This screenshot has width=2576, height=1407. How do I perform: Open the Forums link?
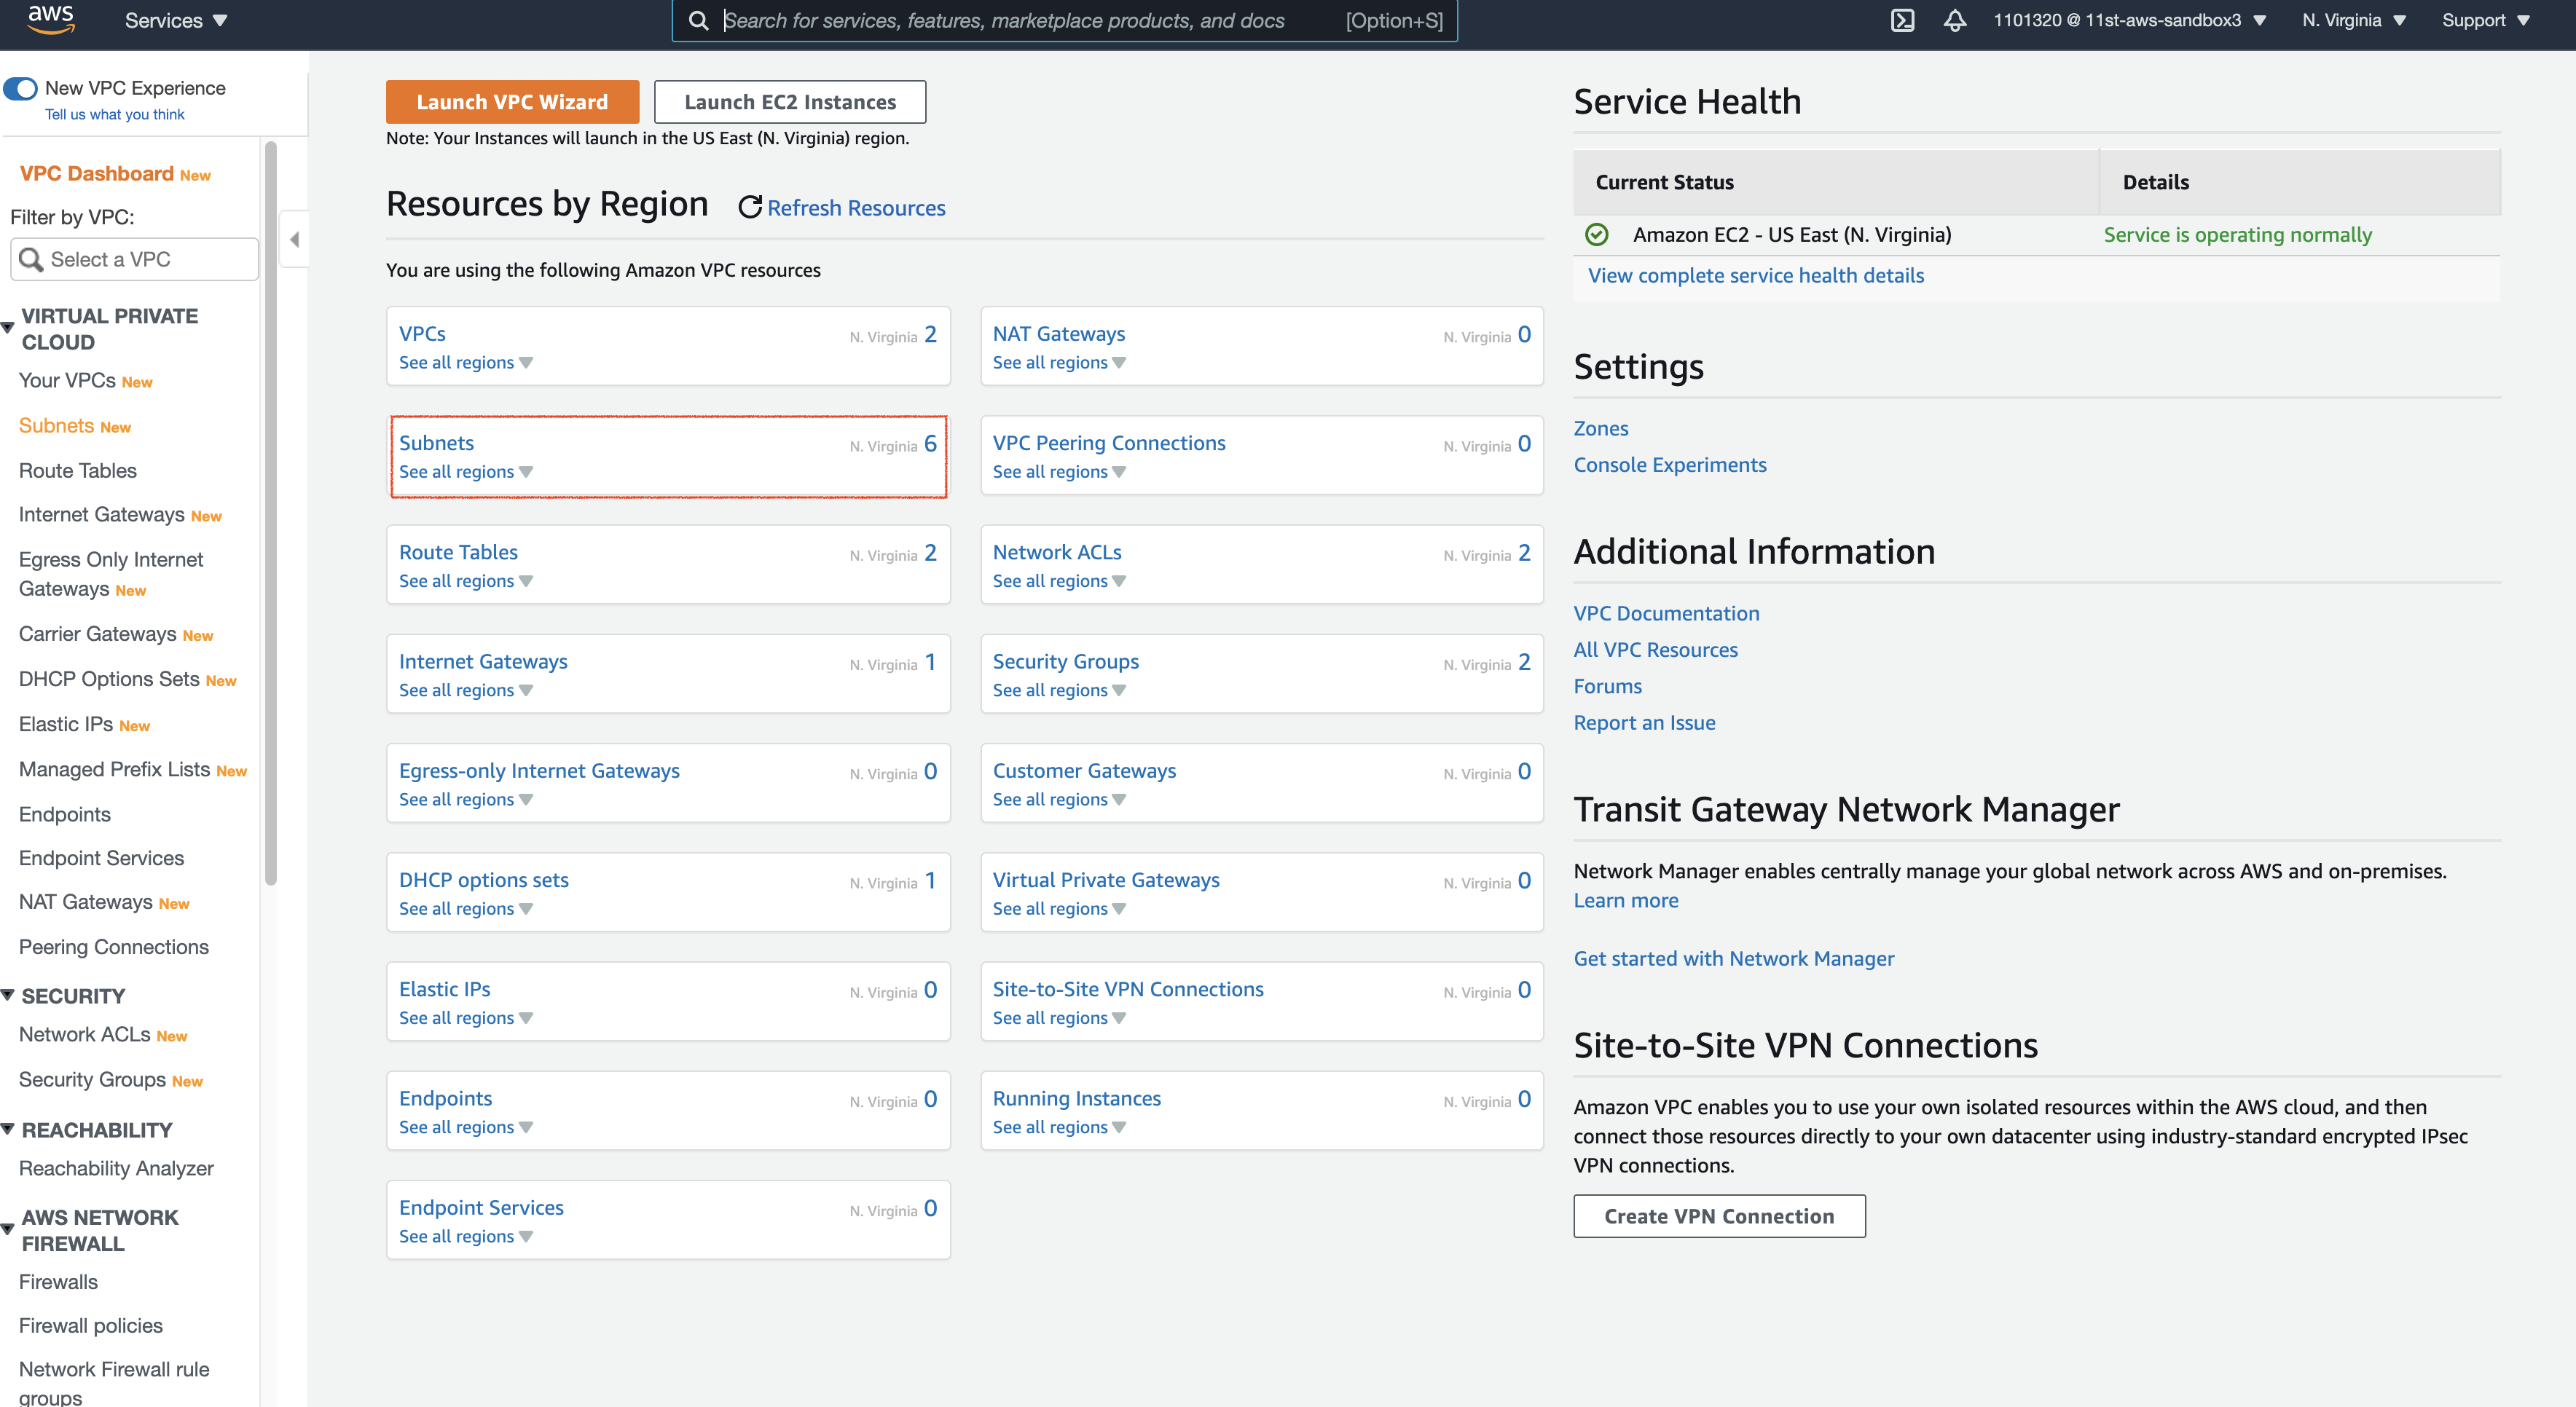(1608, 686)
